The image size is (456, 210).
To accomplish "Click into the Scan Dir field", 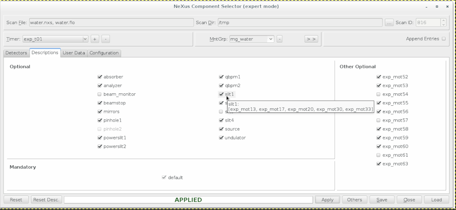I will coord(300,23).
